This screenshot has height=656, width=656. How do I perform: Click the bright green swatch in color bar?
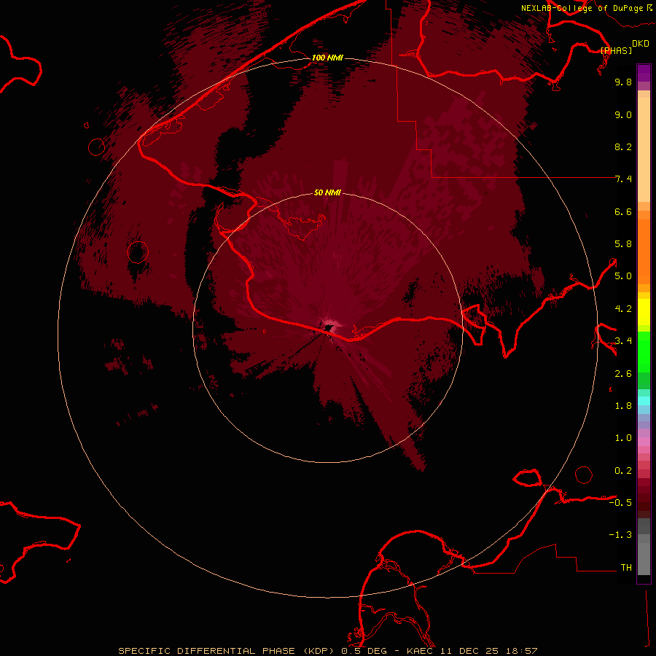(x=644, y=351)
